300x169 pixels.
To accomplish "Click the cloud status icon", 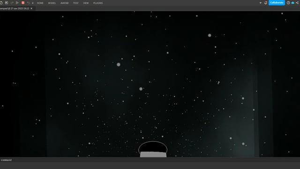I will click(x=292, y=3).
